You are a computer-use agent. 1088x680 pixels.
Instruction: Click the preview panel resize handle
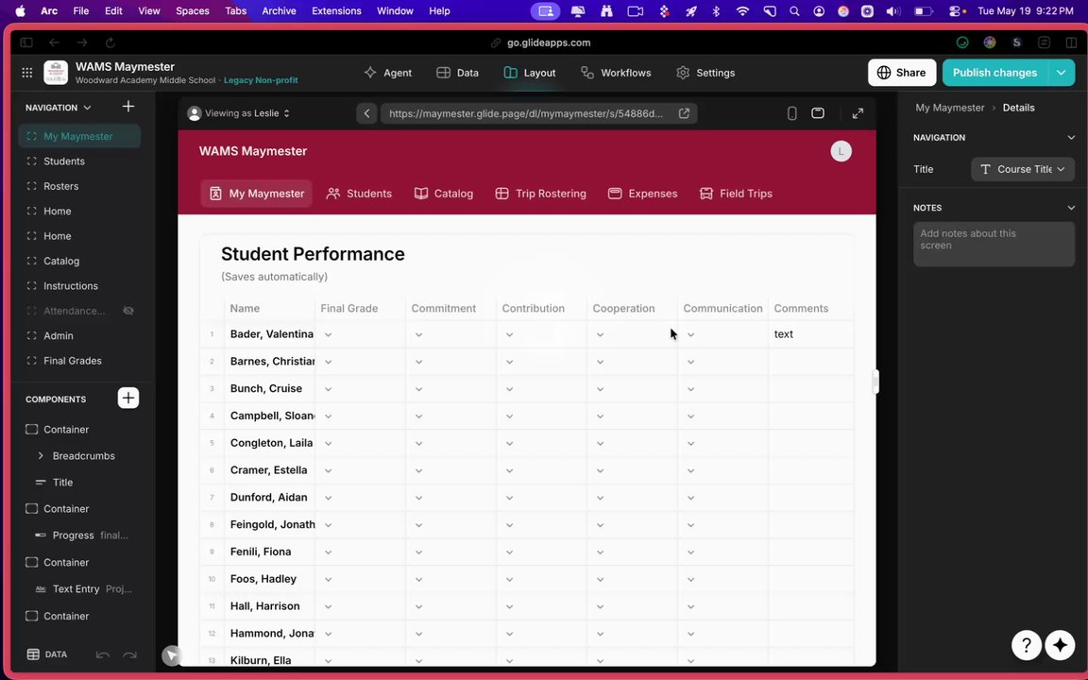875,382
